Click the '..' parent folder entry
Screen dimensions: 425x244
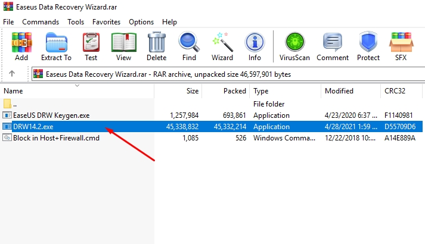coord(15,104)
